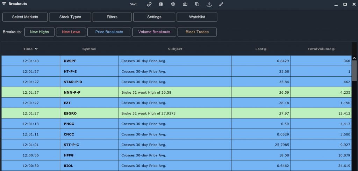Click the download export icon
Image resolution: width=358 pixels, height=171 pixels.
click(209, 4)
